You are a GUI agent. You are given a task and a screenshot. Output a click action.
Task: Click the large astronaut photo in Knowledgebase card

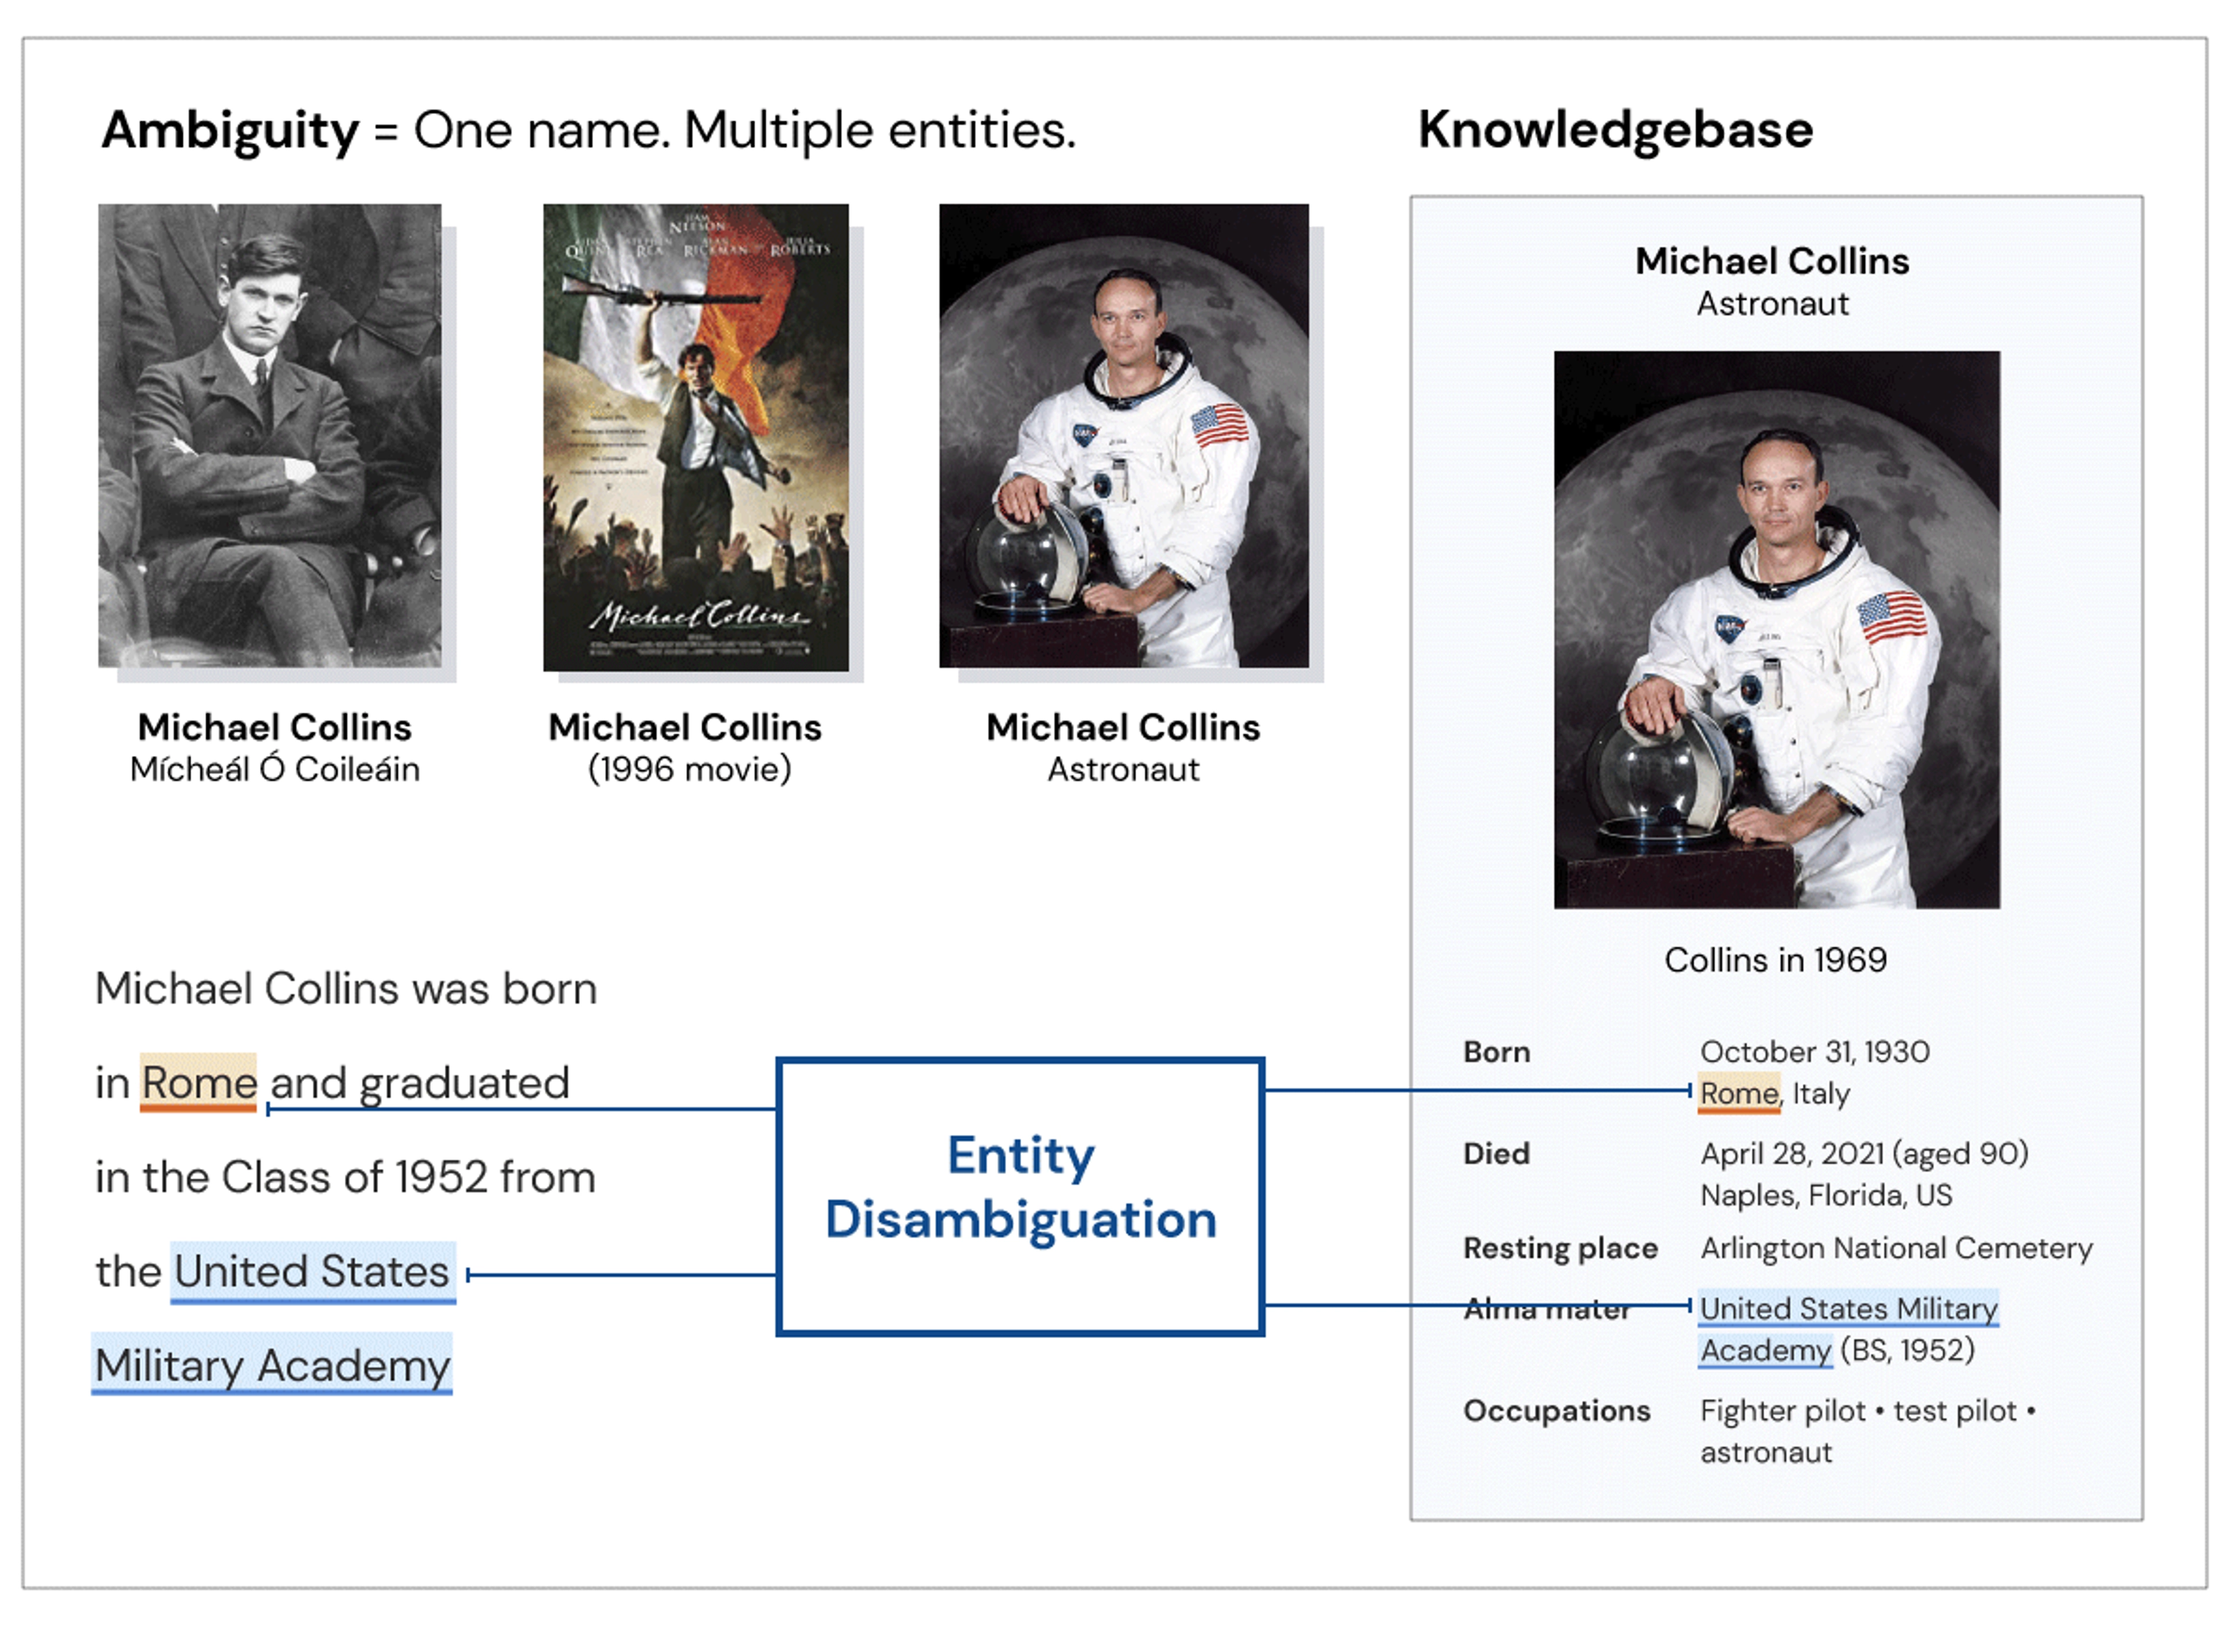coord(1777,630)
